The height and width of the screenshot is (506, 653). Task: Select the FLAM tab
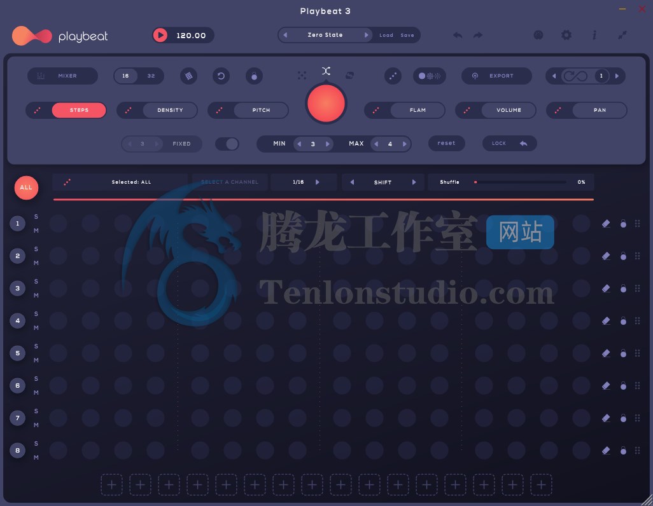click(418, 110)
